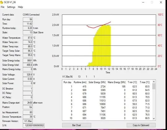Click the table scrollbar up arrow
Screen dimensions: 167x130
[154, 82]
